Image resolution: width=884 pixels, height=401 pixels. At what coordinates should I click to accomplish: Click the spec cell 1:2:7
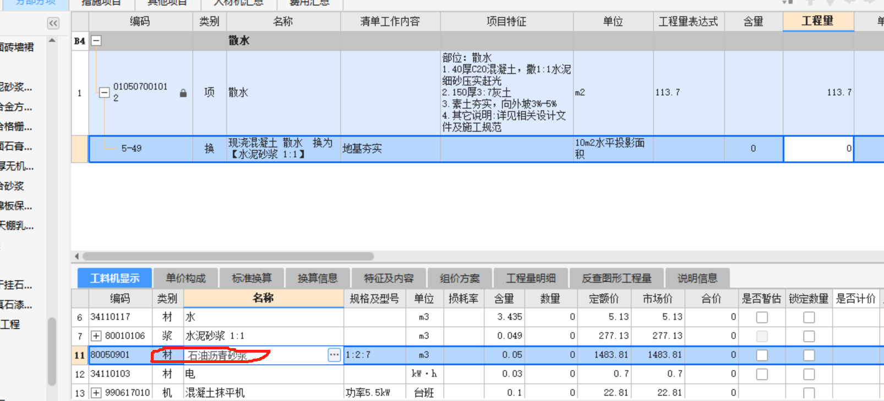pyautogui.click(x=374, y=355)
